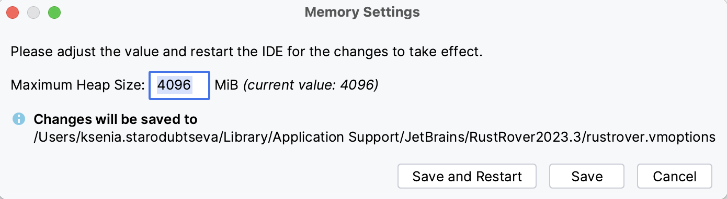Click the Maximum Heap Size label
727x199 pixels.
pos(77,85)
